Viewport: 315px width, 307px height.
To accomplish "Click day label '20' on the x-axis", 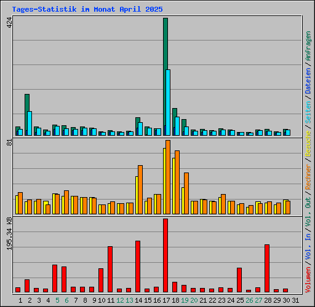I will click(194, 300).
